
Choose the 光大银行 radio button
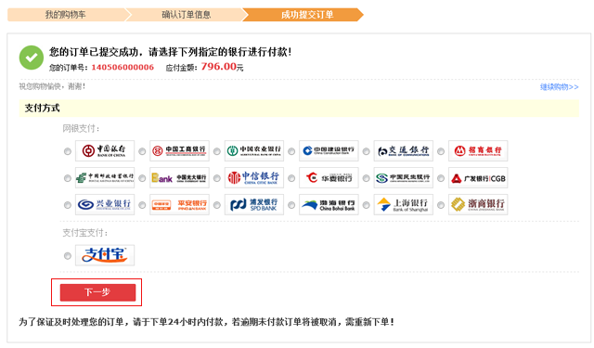point(142,178)
